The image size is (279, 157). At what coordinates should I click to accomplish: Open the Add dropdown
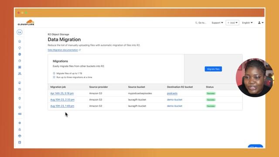pyautogui.click(x=232, y=23)
